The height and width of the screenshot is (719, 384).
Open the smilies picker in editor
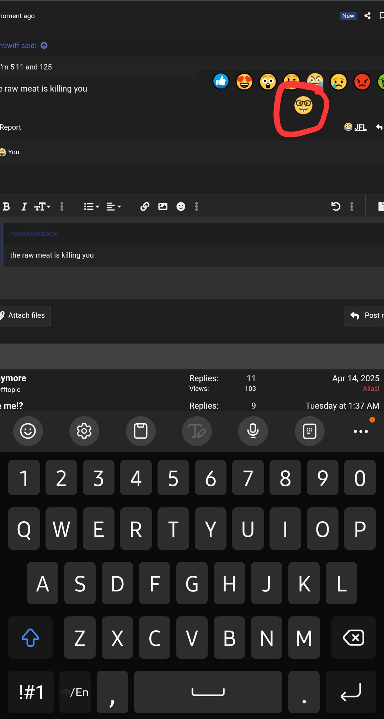click(181, 207)
